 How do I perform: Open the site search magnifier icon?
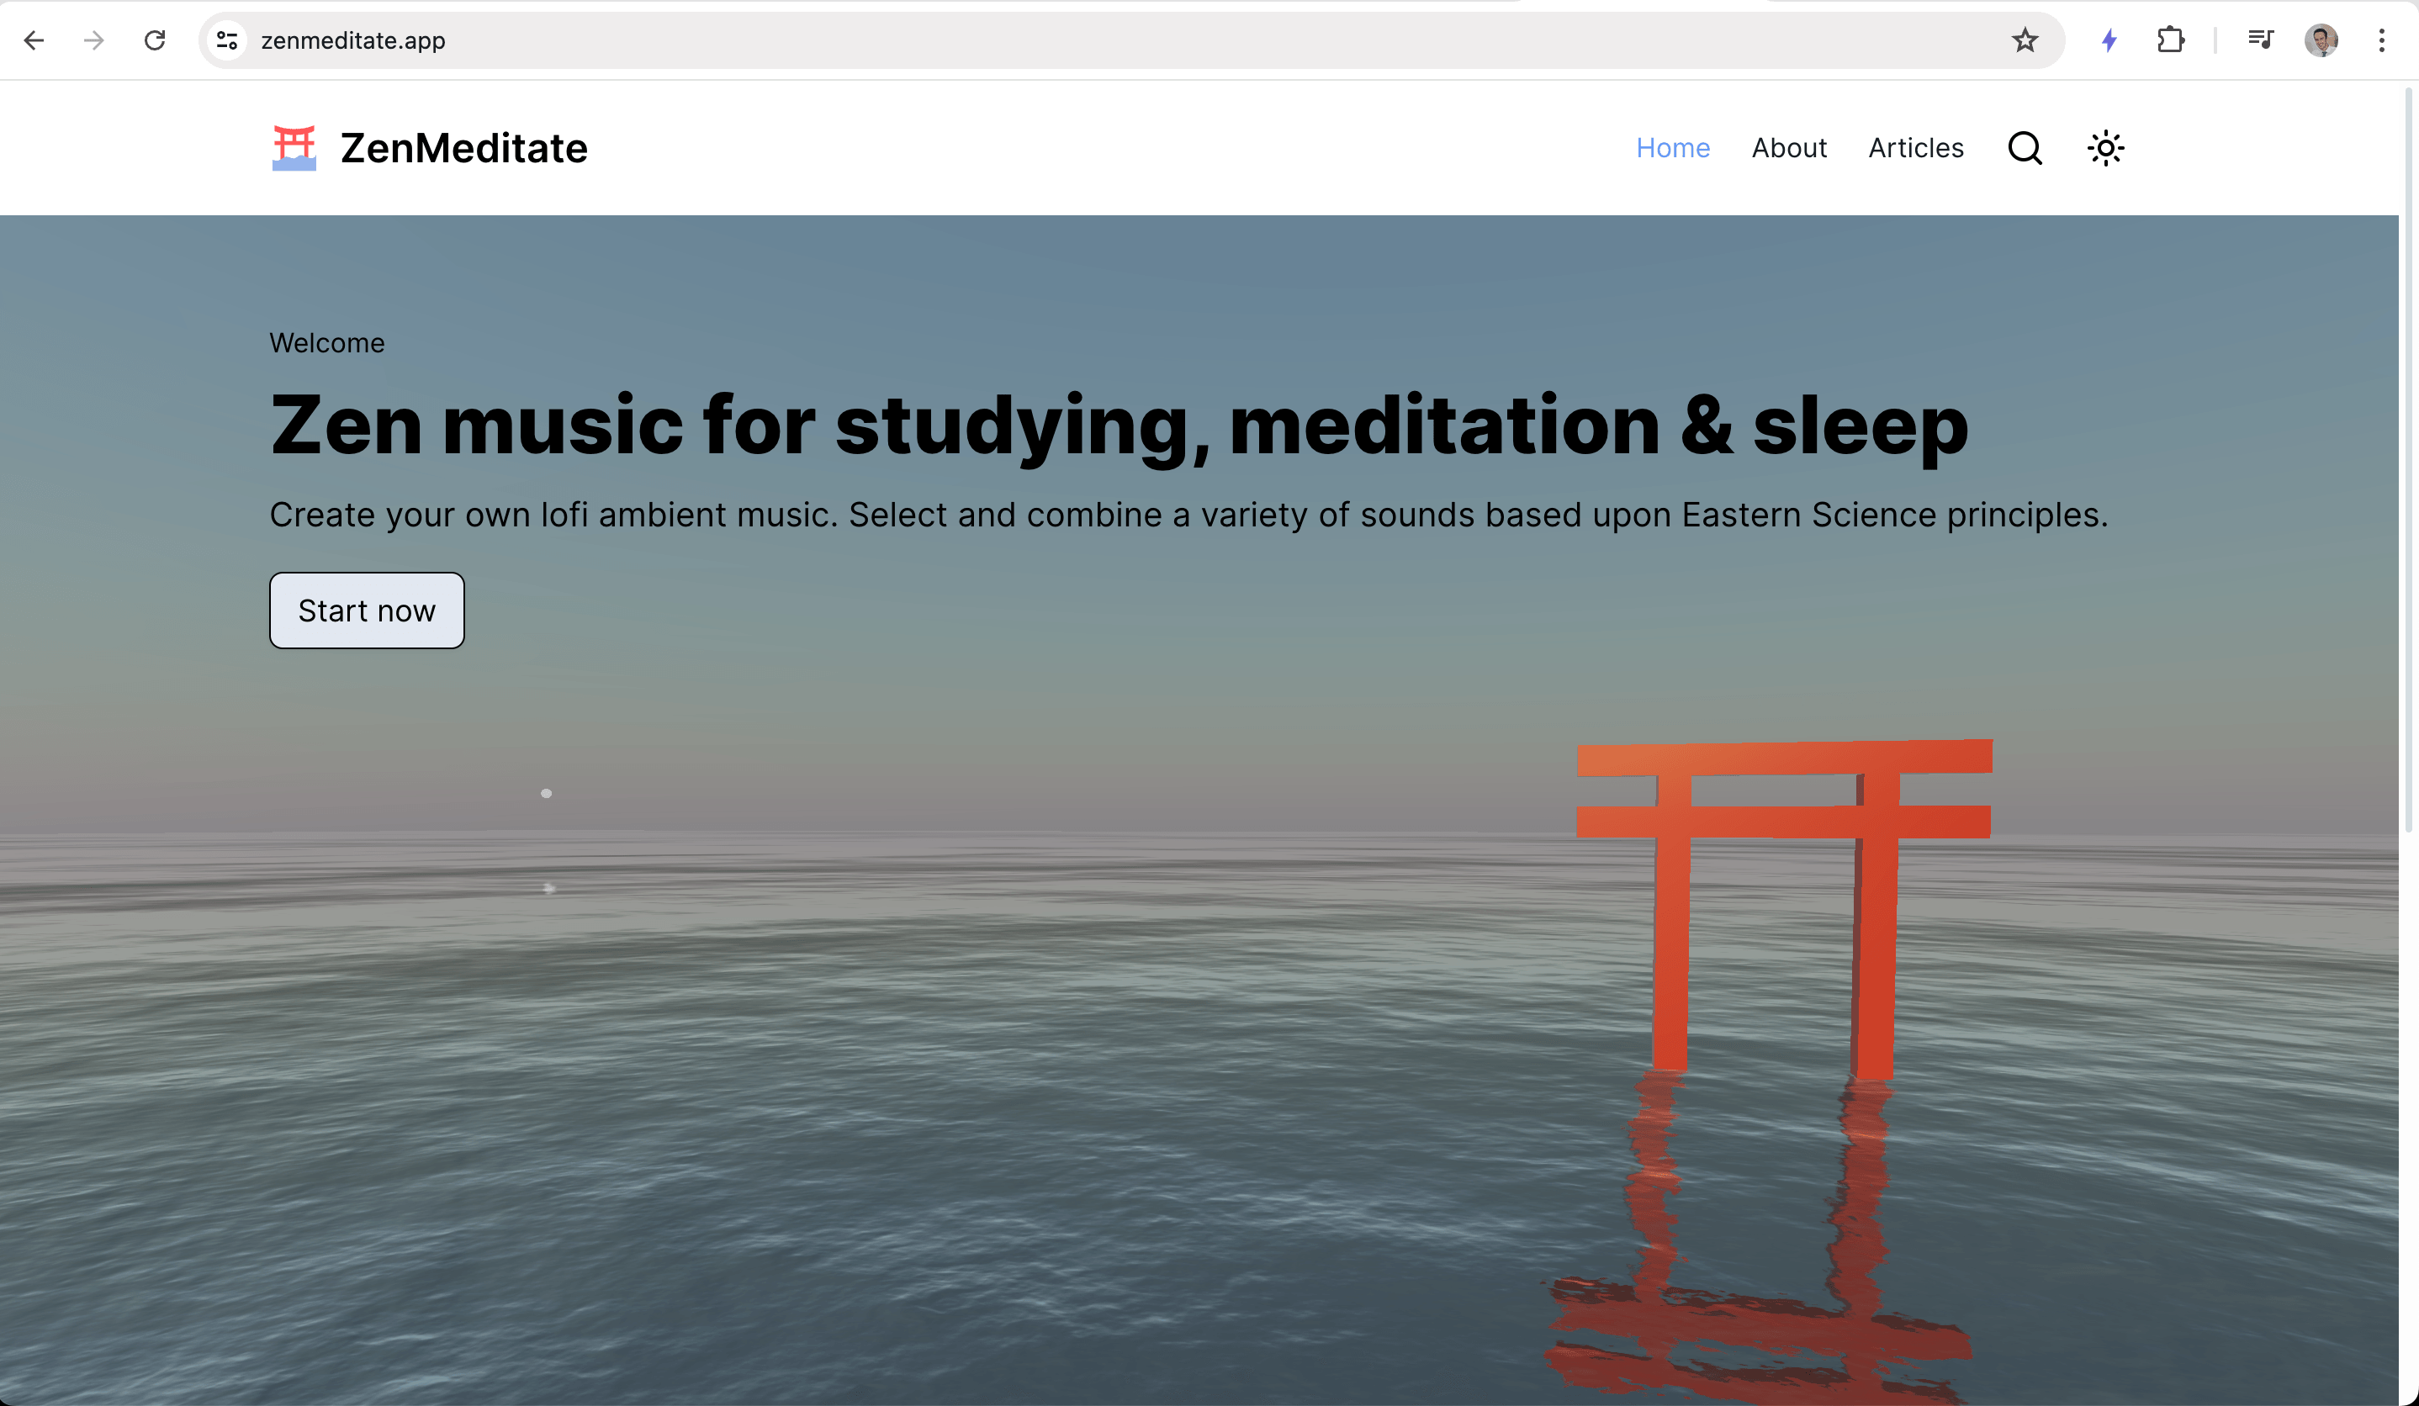pos(2025,148)
